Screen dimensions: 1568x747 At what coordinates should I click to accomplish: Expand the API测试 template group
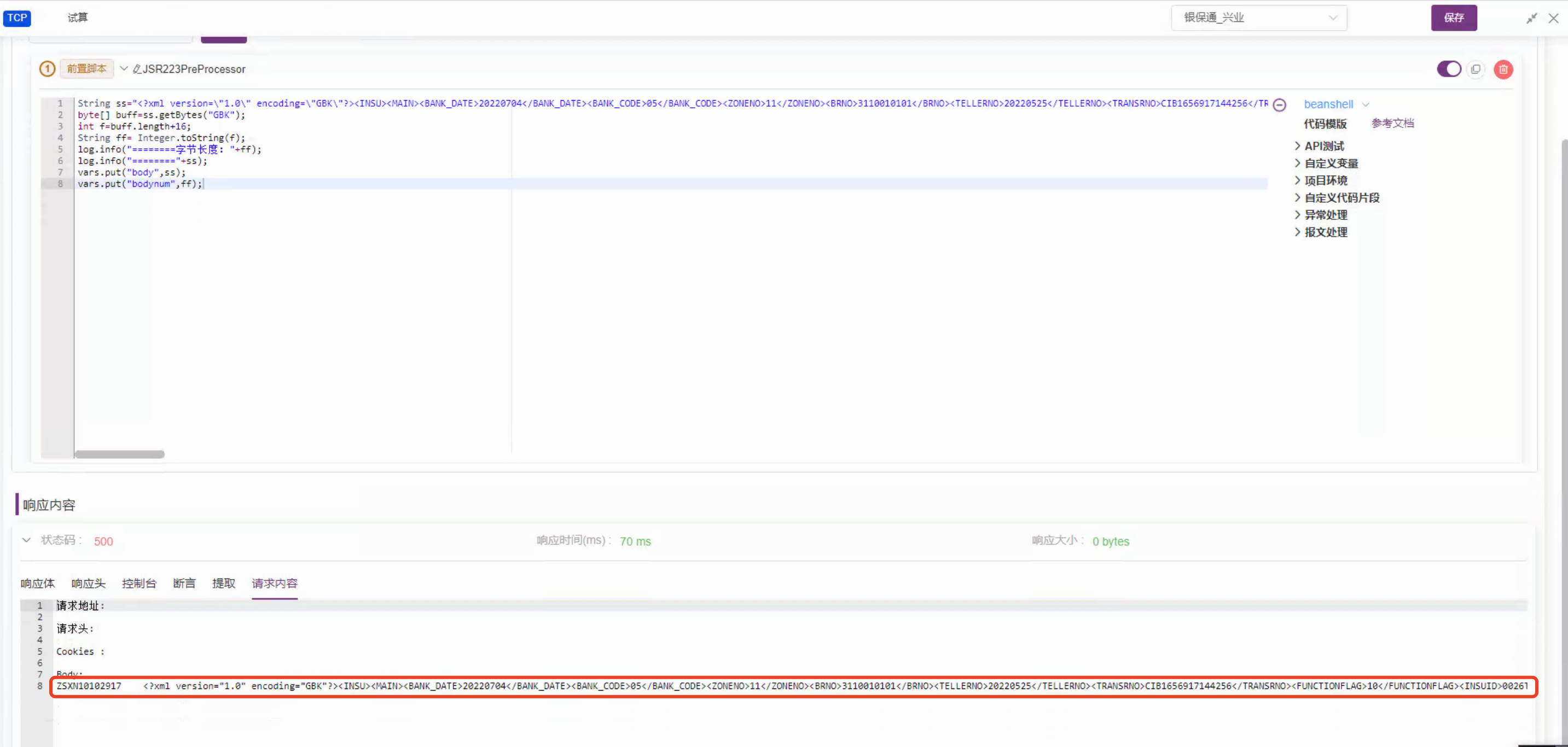pos(1319,146)
